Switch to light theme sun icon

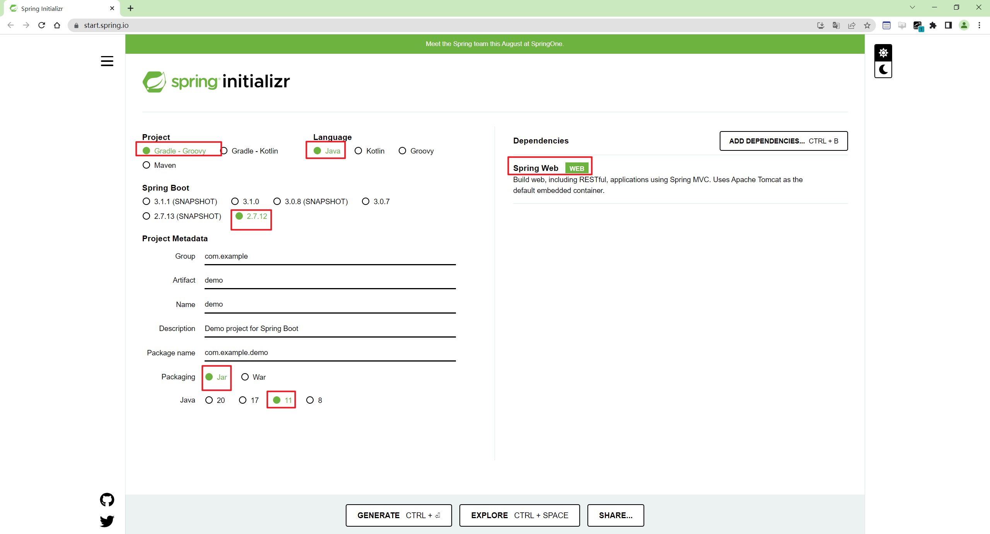pyautogui.click(x=883, y=53)
